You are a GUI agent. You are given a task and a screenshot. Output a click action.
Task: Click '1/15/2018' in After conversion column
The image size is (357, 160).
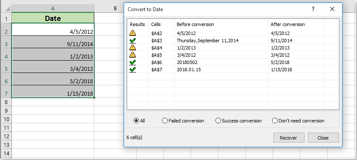point(282,70)
